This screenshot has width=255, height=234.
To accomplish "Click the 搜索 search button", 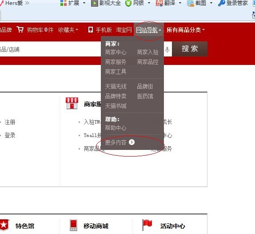I will coord(190,49).
